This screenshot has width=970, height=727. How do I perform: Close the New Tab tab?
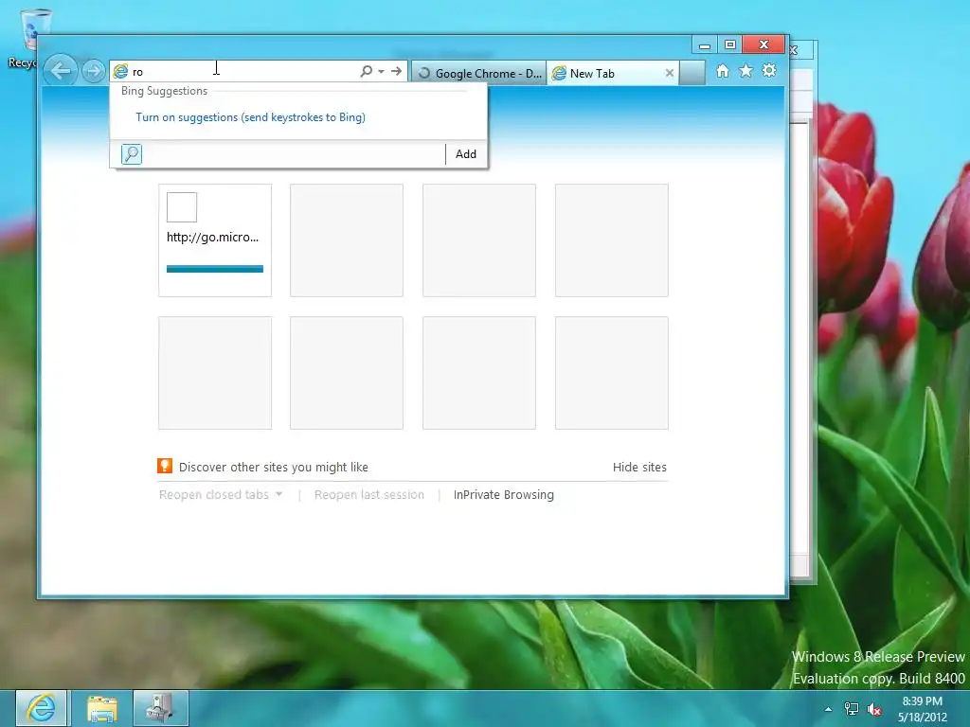(670, 73)
